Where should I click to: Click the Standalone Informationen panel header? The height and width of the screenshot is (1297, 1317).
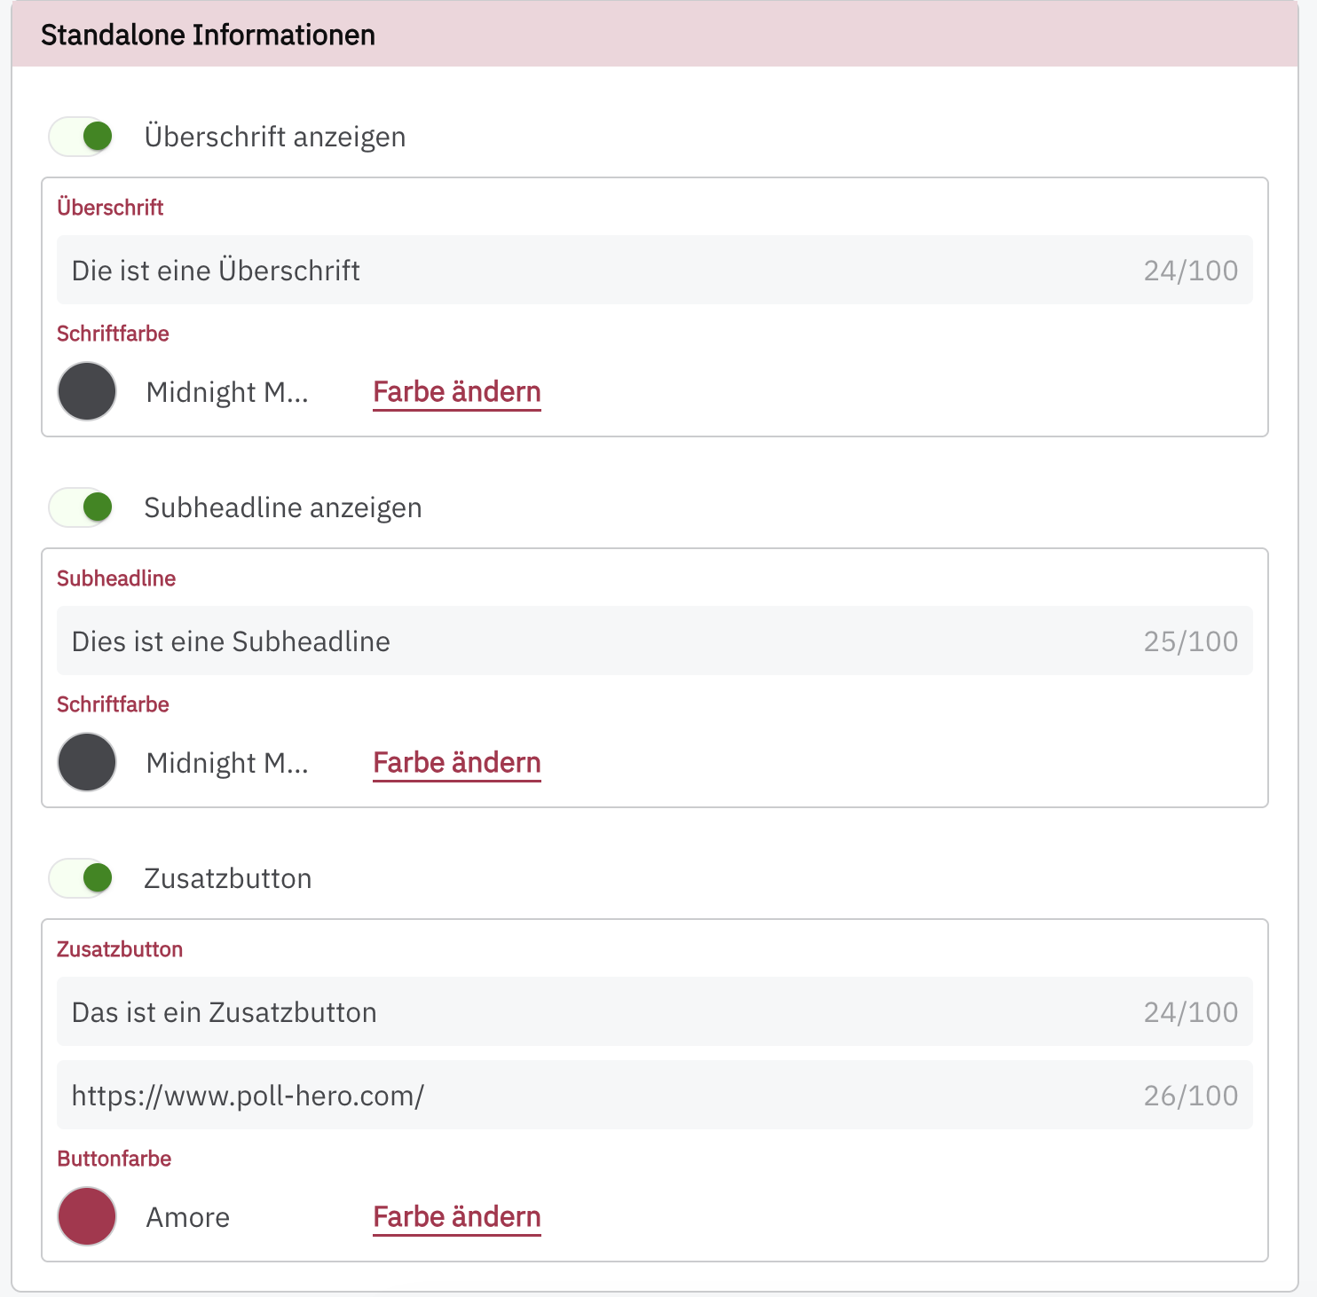pyautogui.click(x=208, y=35)
